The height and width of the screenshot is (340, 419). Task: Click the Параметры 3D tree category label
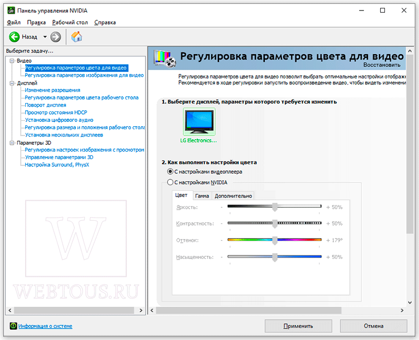(34, 143)
